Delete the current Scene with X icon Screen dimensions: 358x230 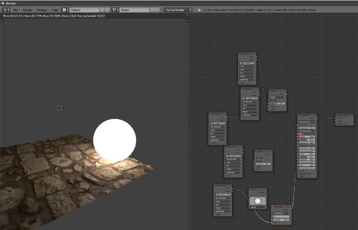click(x=157, y=9)
